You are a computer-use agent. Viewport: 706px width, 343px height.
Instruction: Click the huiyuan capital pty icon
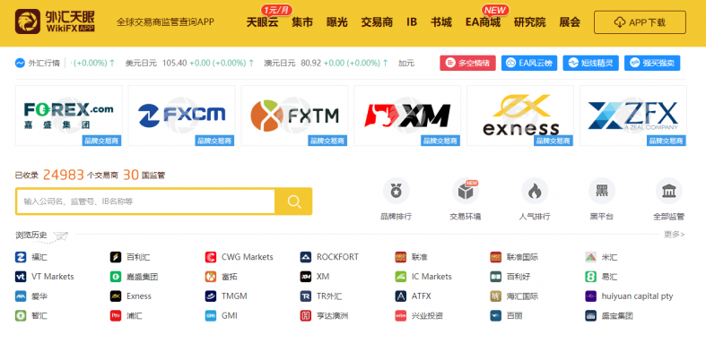coord(591,296)
